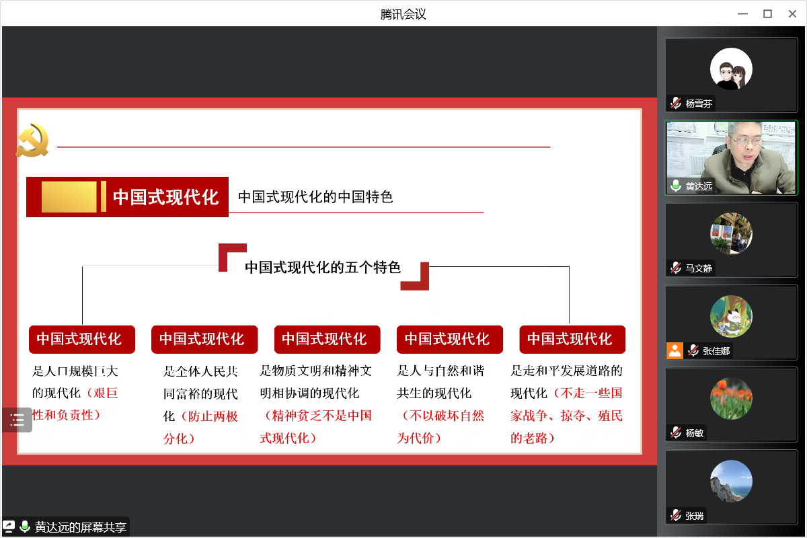Select 杨敏's orange tulip avatar
This screenshot has height=538, width=807.
pos(731,399)
